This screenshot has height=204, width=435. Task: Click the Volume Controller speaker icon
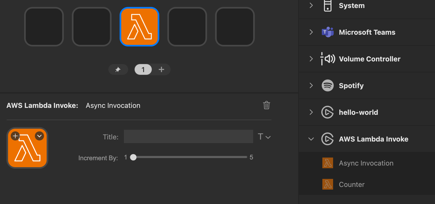pyautogui.click(x=328, y=59)
